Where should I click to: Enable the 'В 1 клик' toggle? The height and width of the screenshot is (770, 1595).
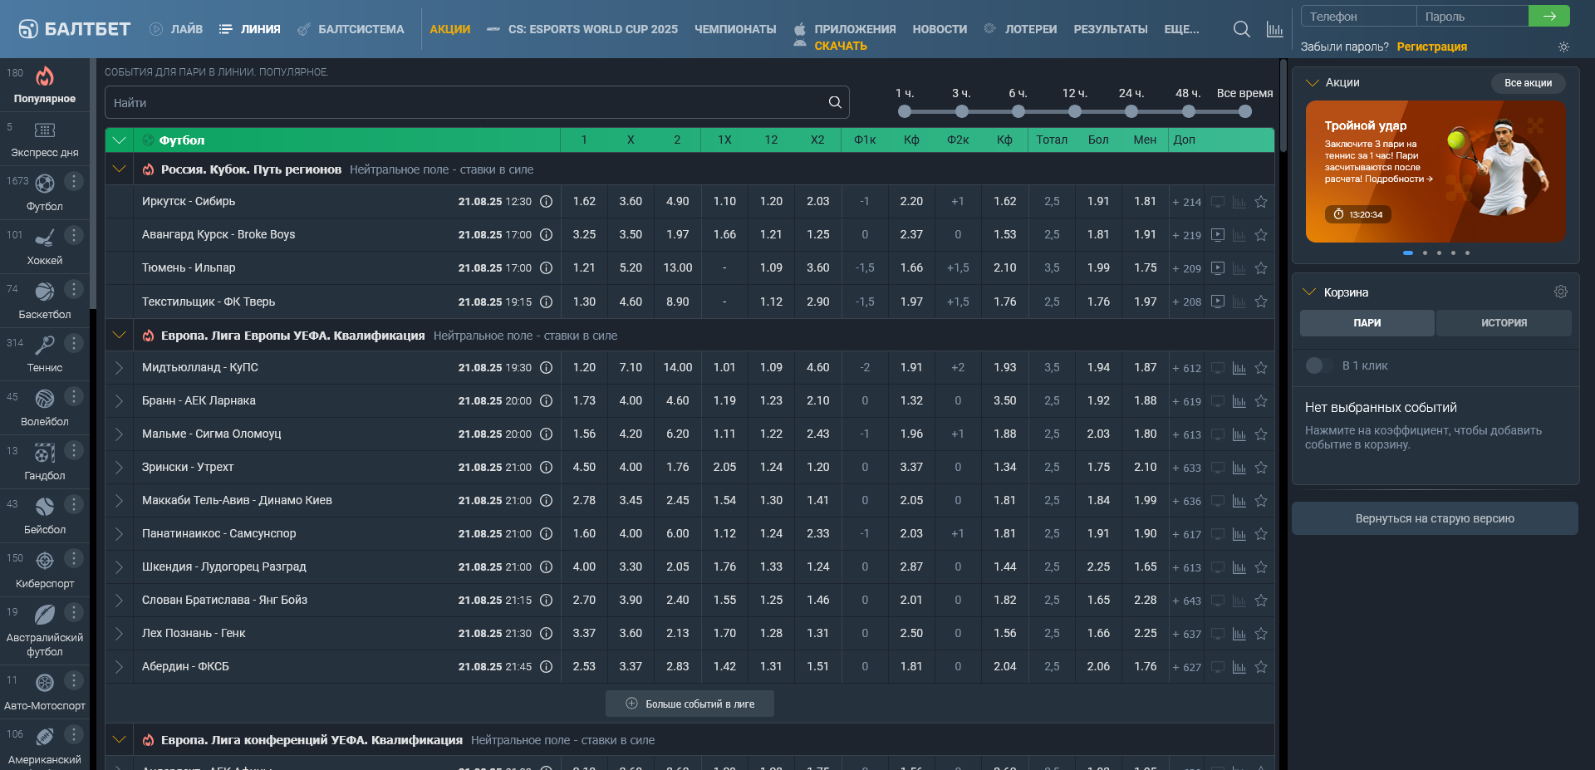click(x=1314, y=365)
